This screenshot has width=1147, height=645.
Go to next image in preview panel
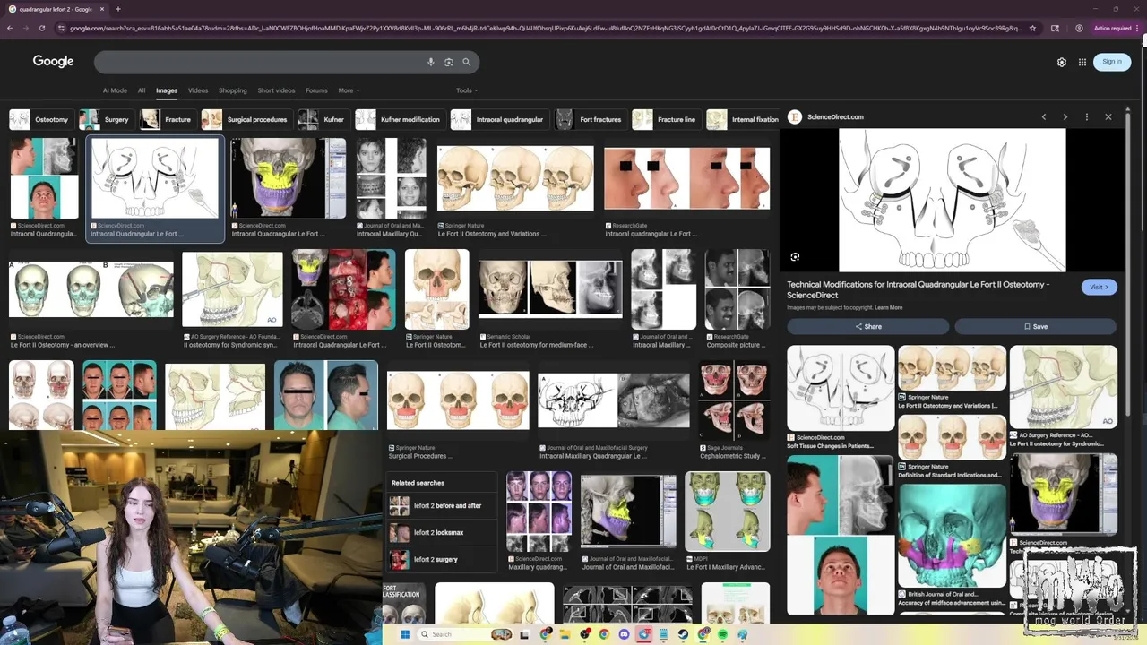[x=1065, y=117]
